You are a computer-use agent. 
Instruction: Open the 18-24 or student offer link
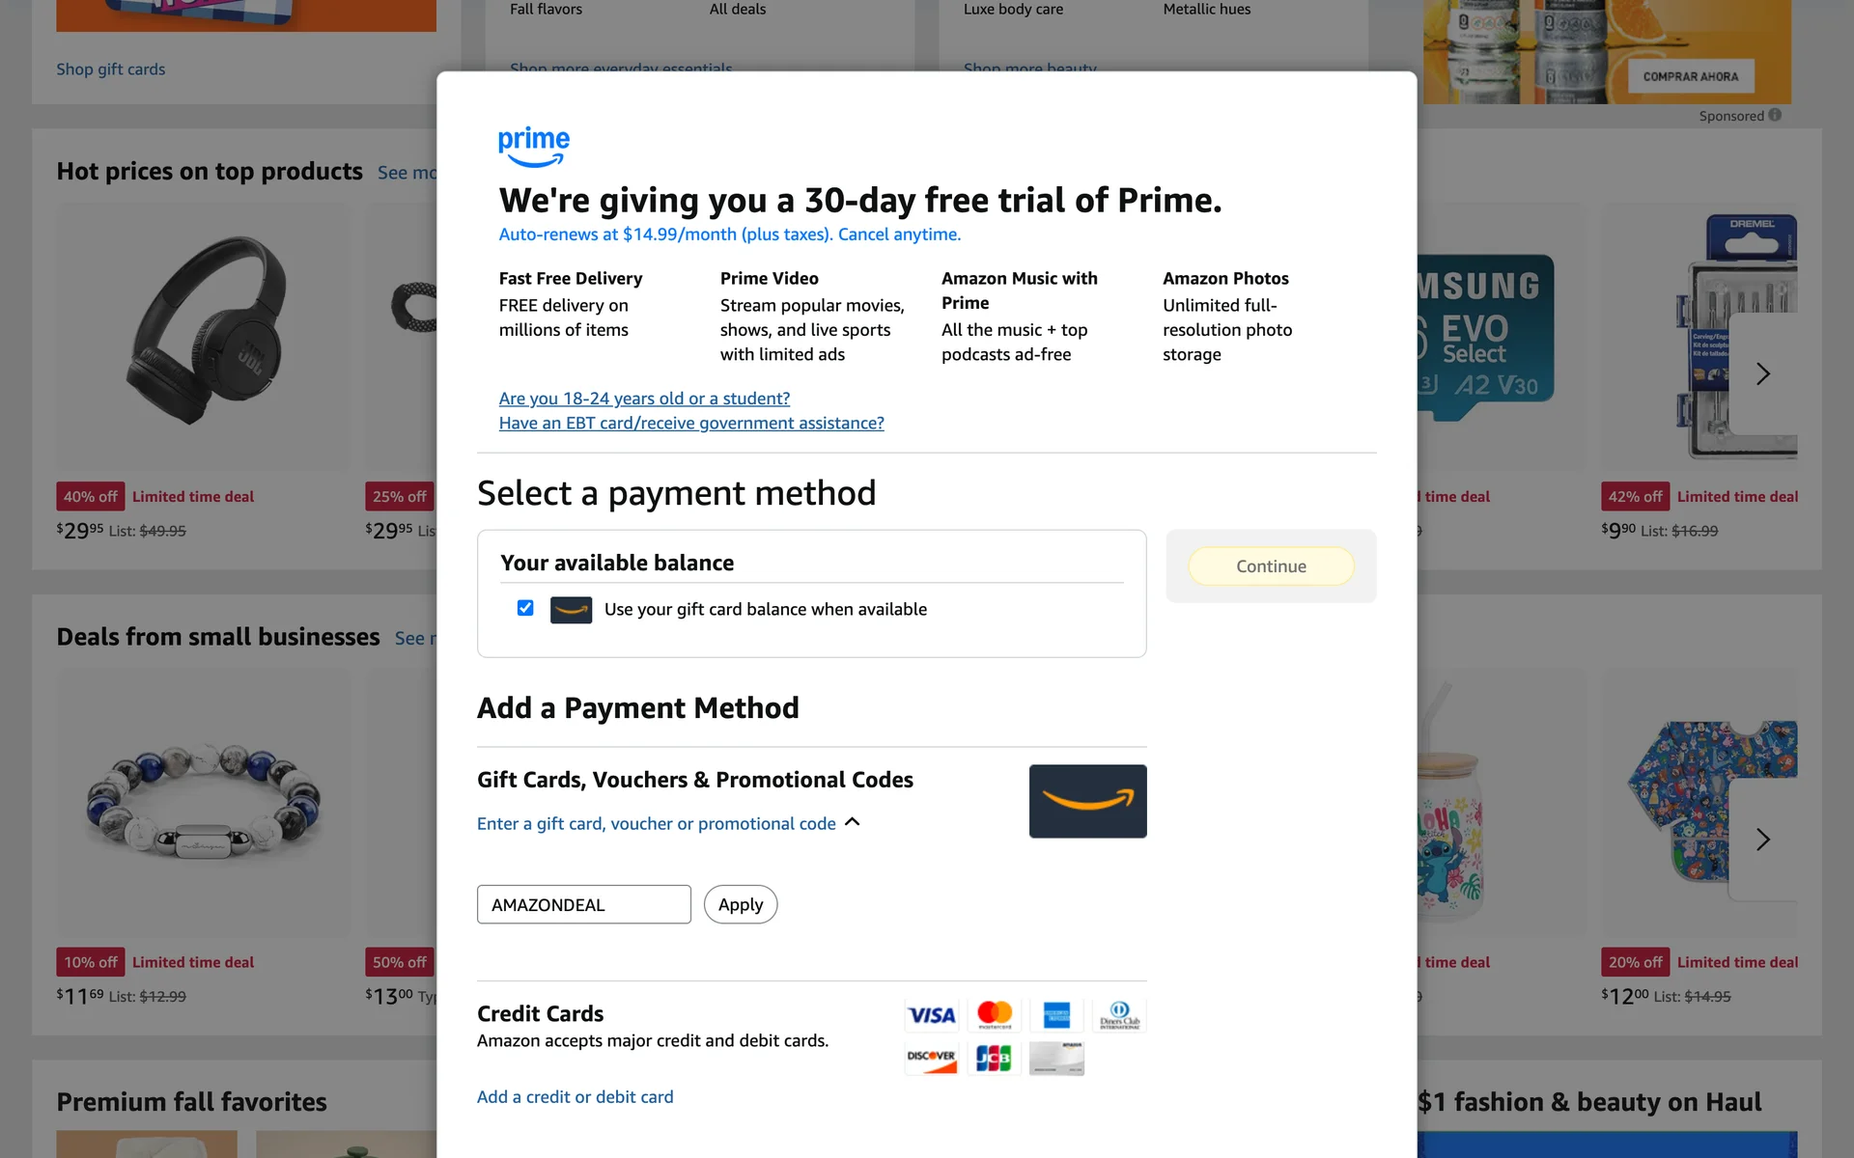click(644, 399)
